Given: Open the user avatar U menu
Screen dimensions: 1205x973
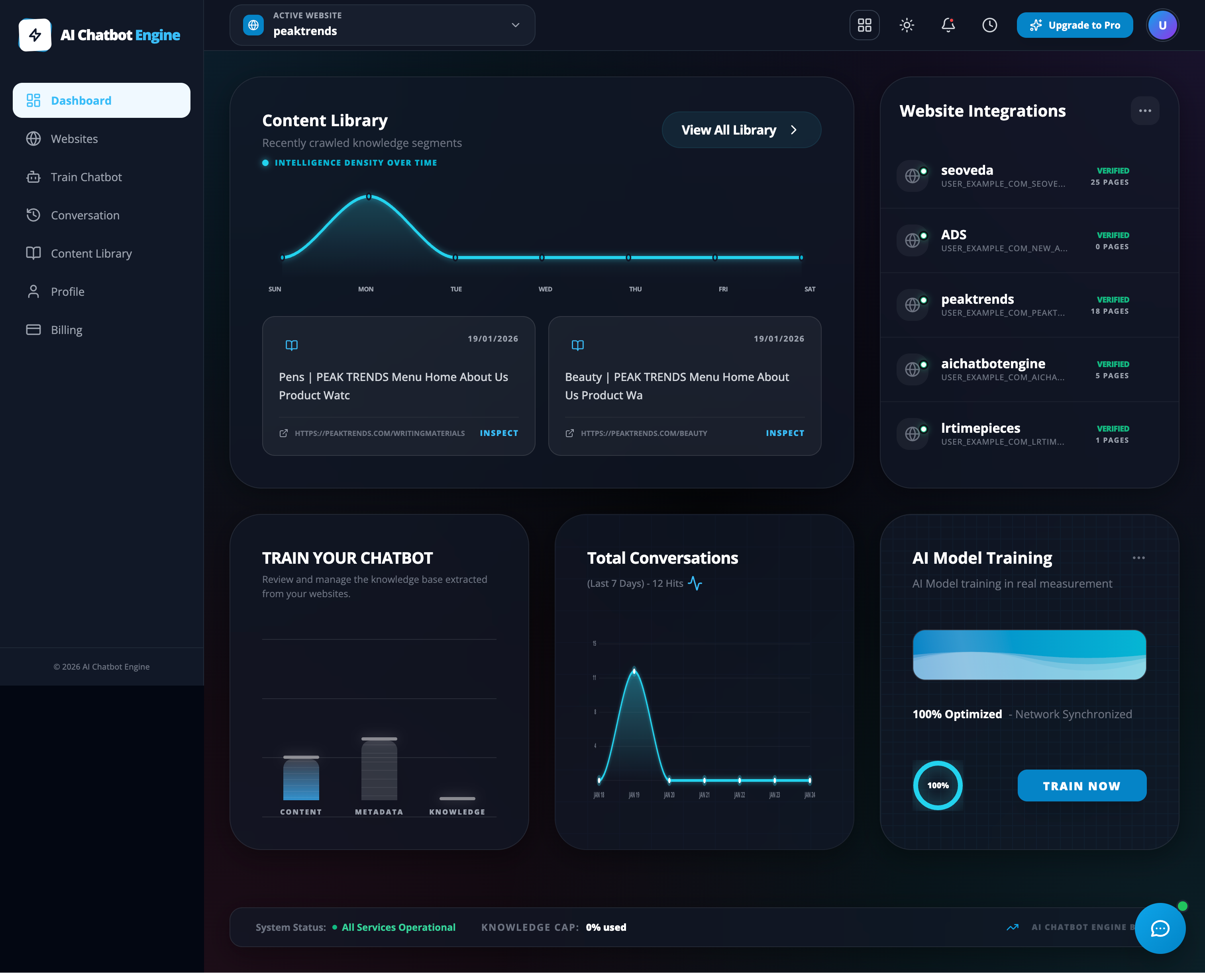Looking at the screenshot, I should coord(1162,25).
